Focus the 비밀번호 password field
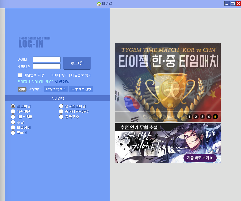This screenshot has width=241, height=201. 47,66
